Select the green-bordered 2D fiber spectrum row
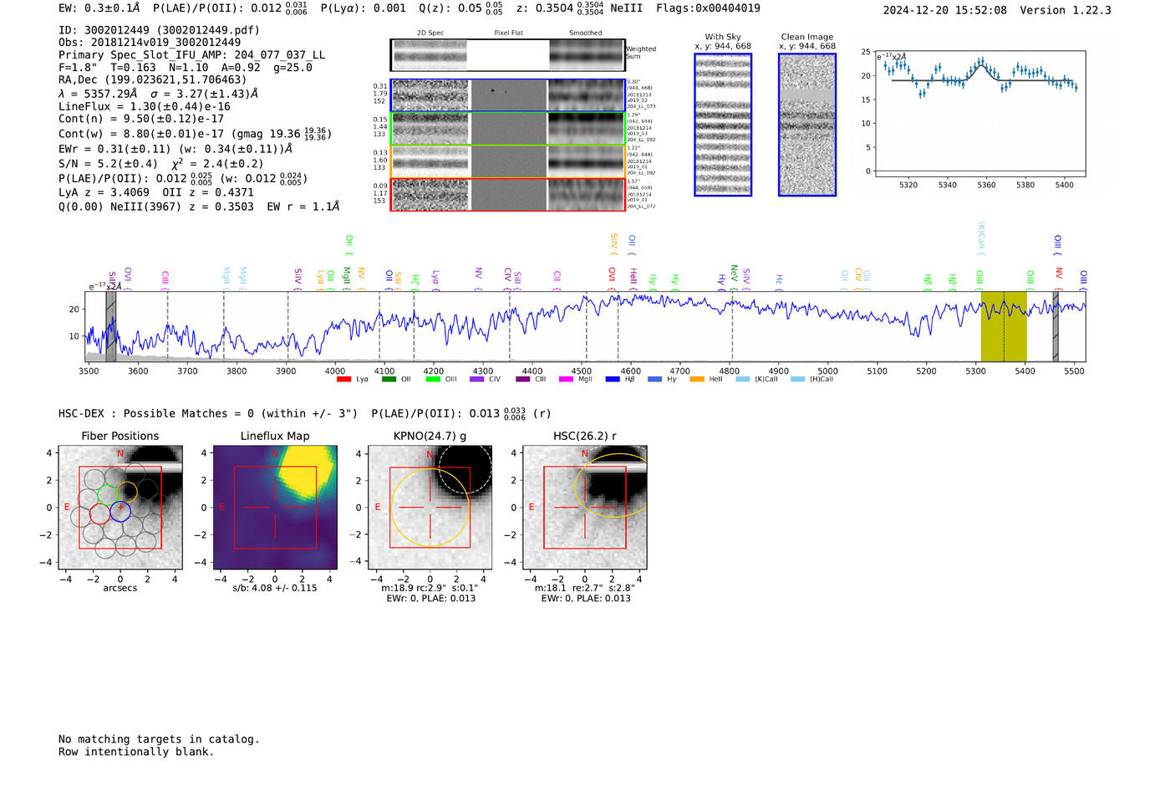The image size is (1170, 797). [508, 129]
